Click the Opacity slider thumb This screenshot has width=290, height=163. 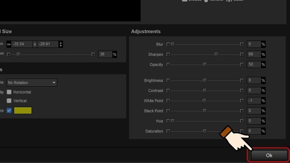coord(205,65)
